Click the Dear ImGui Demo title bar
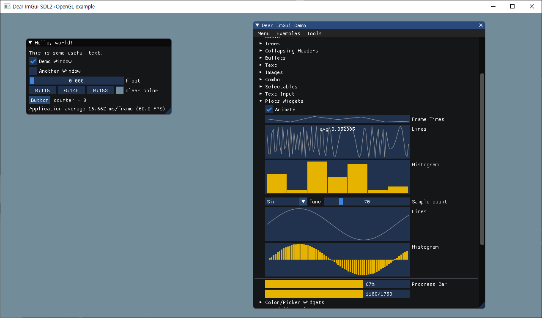Screen dimensions: 542x318 coord(369,25)
